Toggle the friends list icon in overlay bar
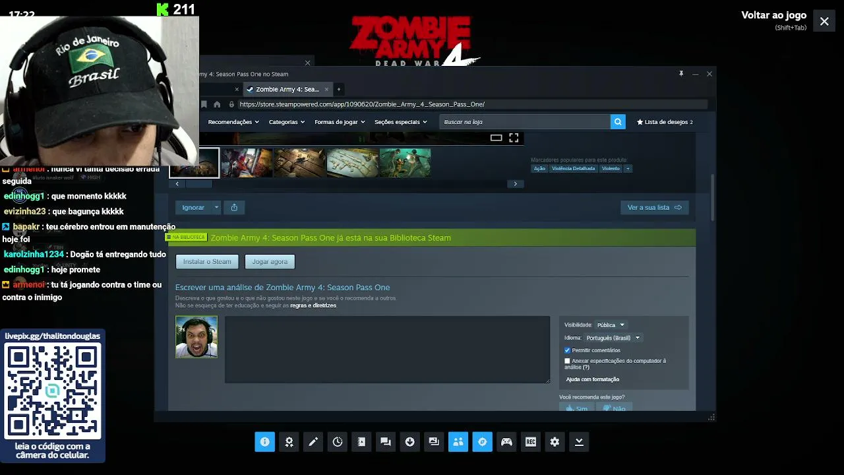 [x=458, y=442]
